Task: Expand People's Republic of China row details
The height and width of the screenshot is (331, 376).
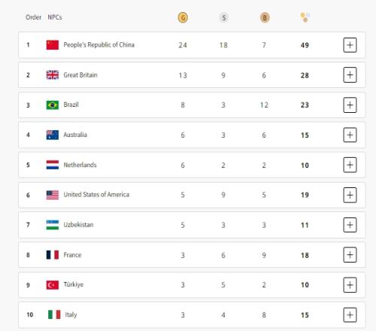Action: pyautogui.click(x=350, y=45)
